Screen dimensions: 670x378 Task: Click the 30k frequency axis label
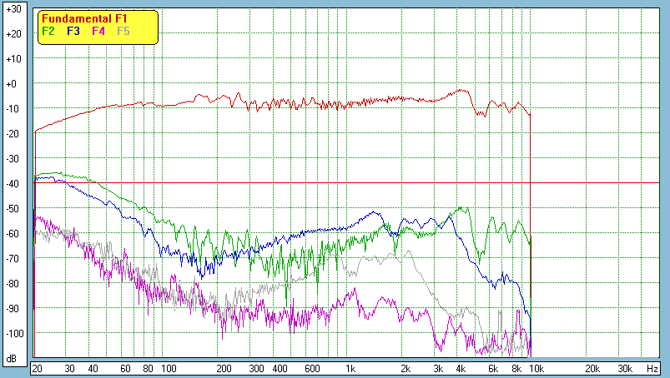point(624,368)
